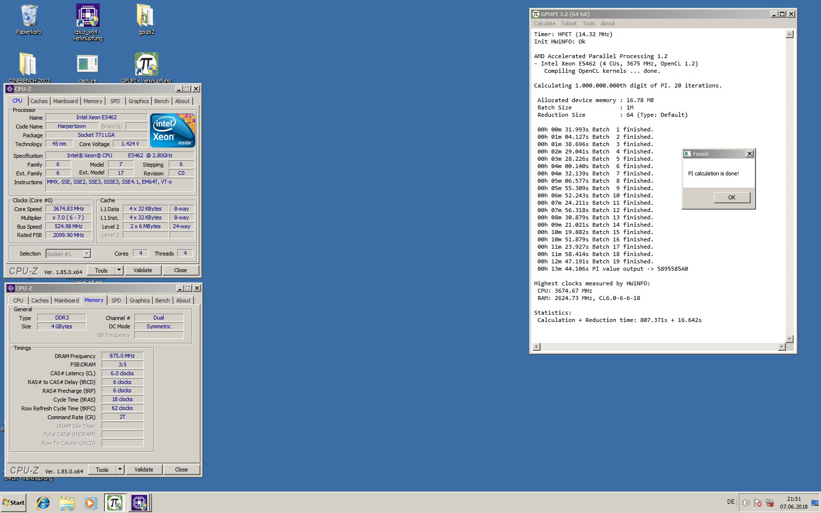
Task: Click the Core Speed 3674.83 MHz value
Action: [x=68, y=209]
